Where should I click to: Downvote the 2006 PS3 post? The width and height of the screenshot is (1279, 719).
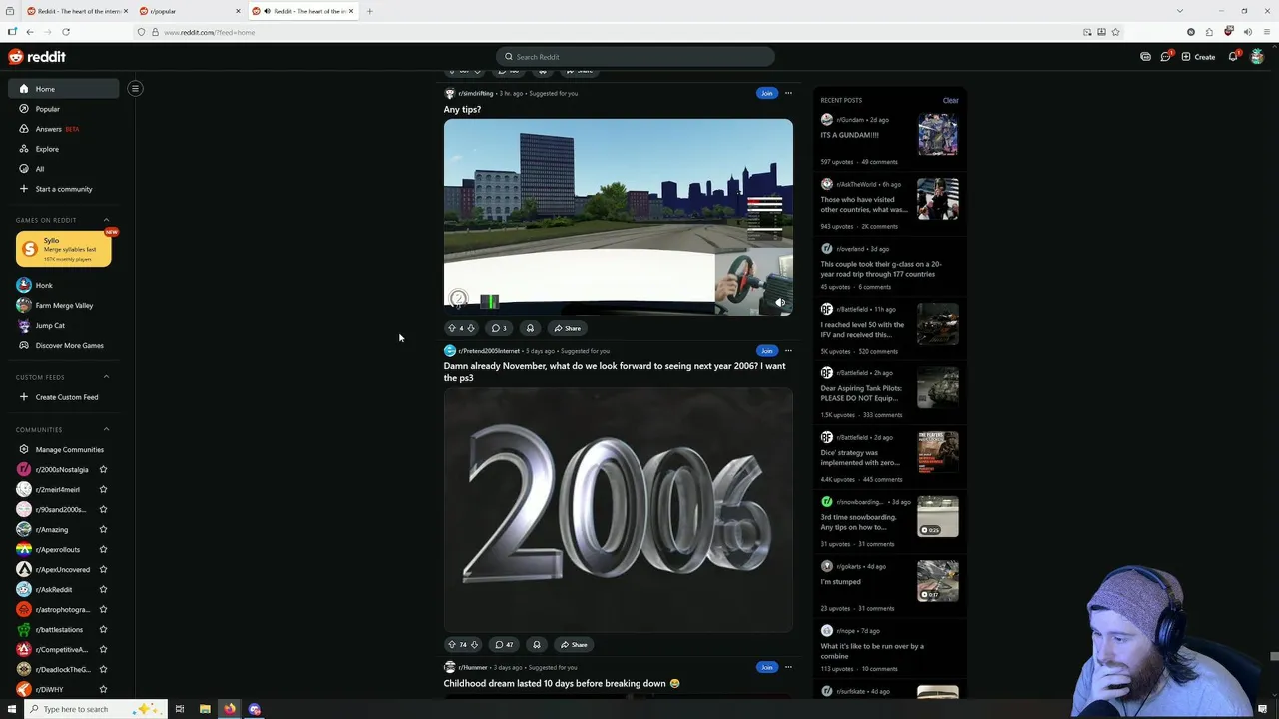(x=474, y=645)
